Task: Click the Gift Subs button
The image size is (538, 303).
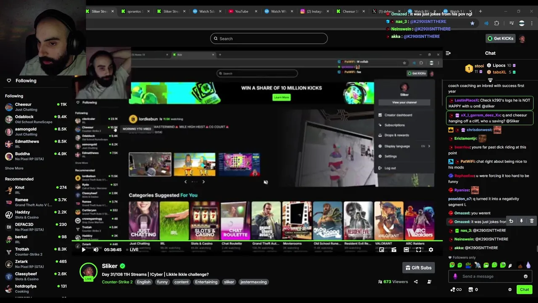Action: pos(418,268)
